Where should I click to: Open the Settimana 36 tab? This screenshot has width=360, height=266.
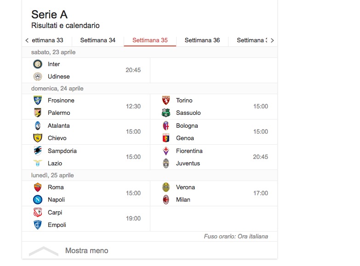pos(202,40)
